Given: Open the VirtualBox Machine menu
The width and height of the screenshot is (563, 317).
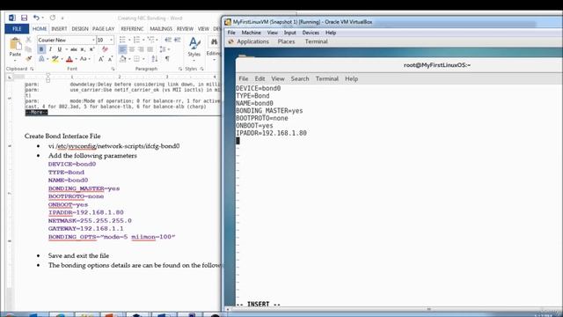Looking at the screenshot, I should click(251, 33).
